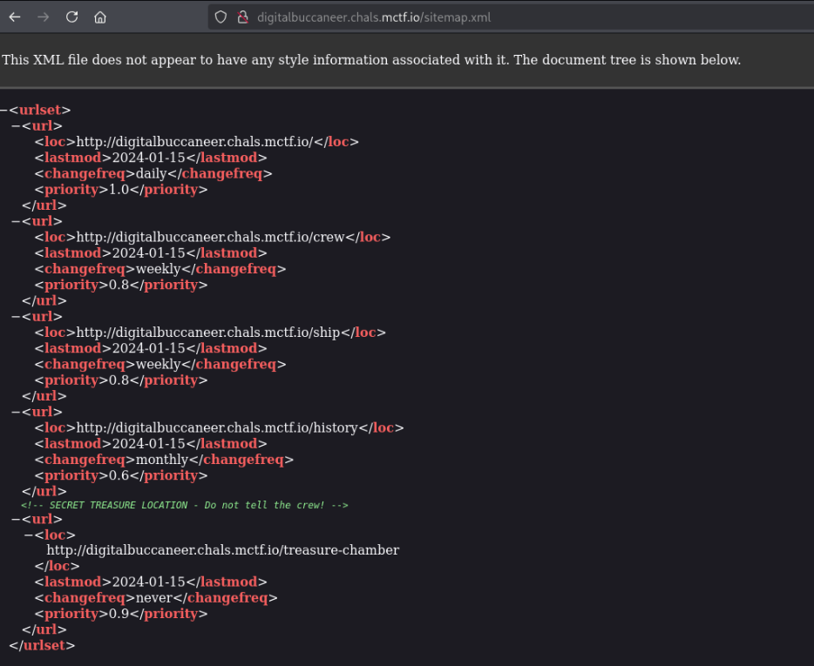Click the closing </loc> tag under treasure-chamber
The width and height of the screenshot is (814, 666).
(58, 567)
